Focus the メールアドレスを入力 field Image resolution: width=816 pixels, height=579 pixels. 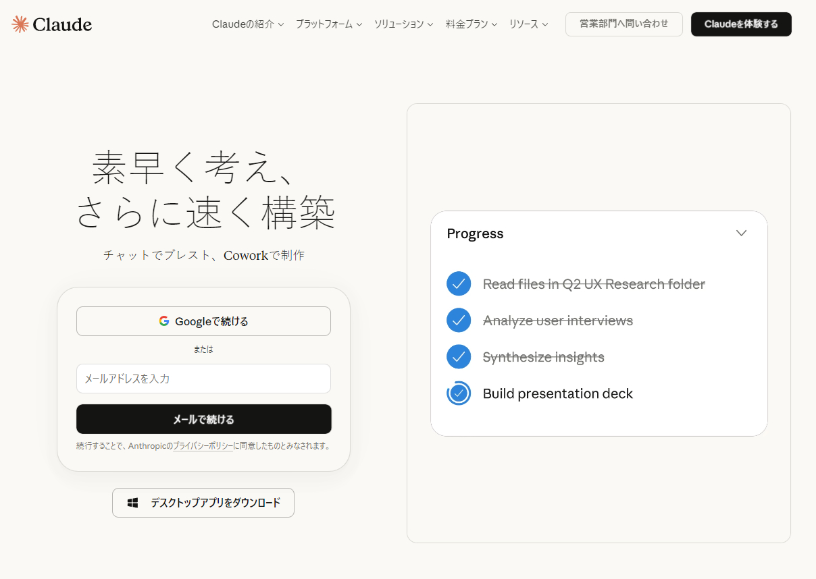[x=203, y=379]
